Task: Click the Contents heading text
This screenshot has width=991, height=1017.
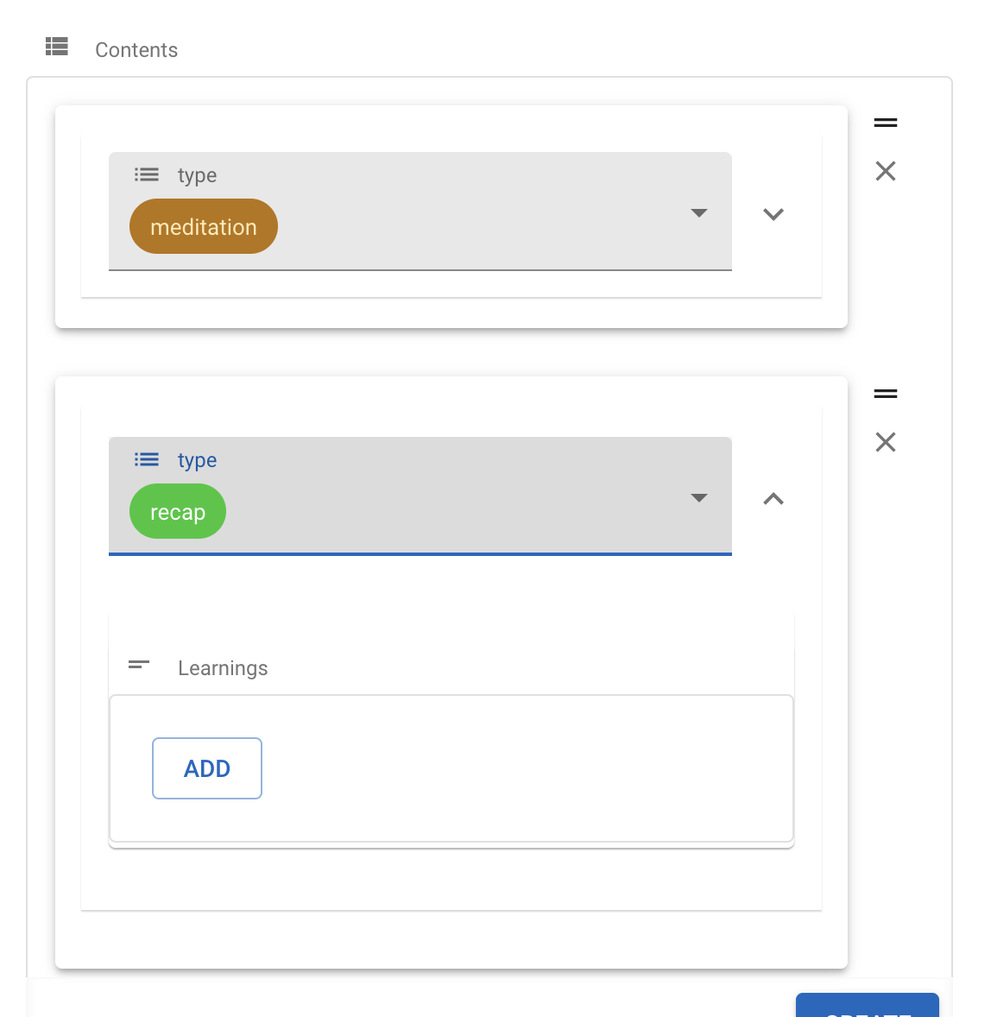Action: pos(136,49)
